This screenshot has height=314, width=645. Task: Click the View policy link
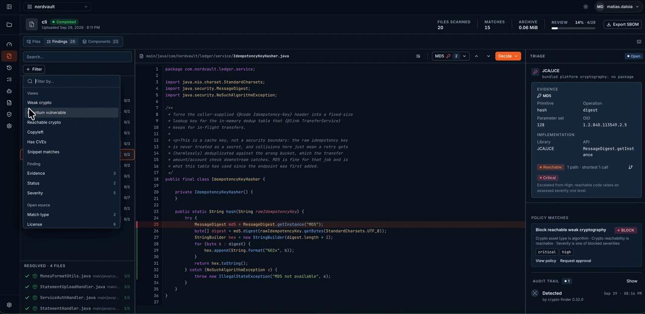coord(546,261)
